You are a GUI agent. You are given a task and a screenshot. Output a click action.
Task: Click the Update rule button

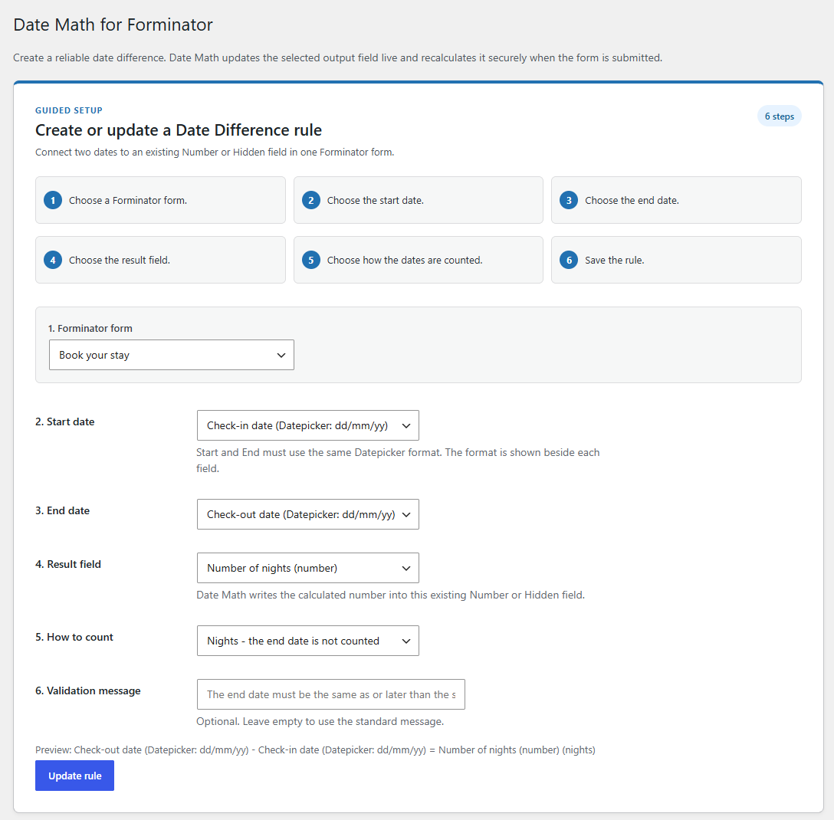pyautogui.click(x=74, y=776)
